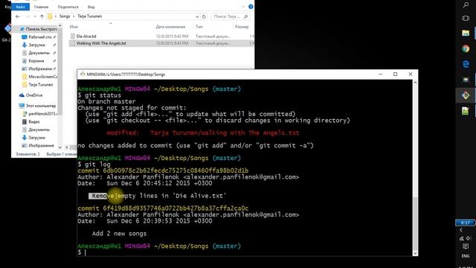Switch input language ENG indicator
476x268 pixels.
466,256
